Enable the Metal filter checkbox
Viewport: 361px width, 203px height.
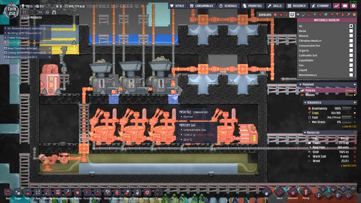pyautogui.click(x=351, y=31)
